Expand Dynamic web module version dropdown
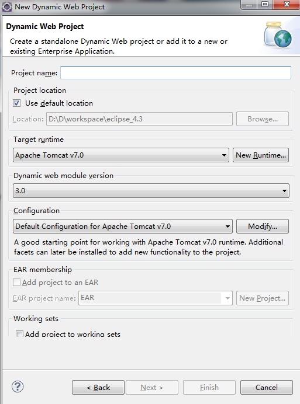The height and width of the screenshot is (404, 300). tap(151, 191)
